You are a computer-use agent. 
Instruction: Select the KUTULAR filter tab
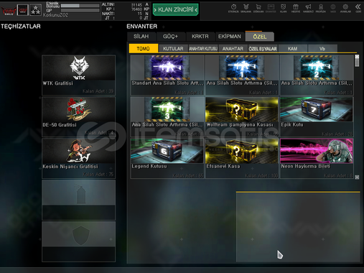click(173, 49)
